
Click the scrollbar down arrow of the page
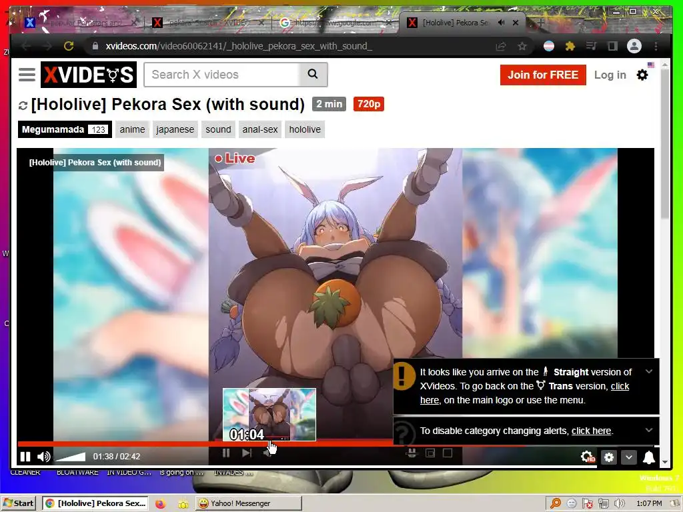click(x=665, y=462)
